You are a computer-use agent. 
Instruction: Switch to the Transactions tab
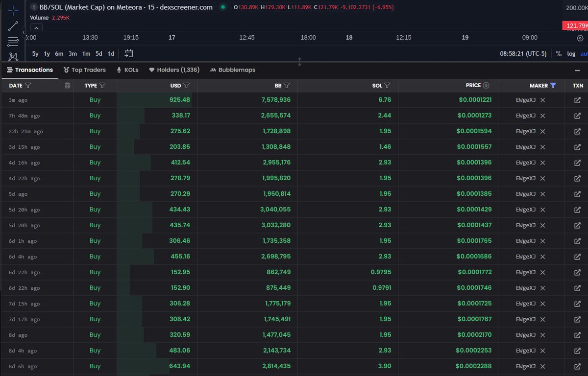pyautogui.click(x=29, y=70)
